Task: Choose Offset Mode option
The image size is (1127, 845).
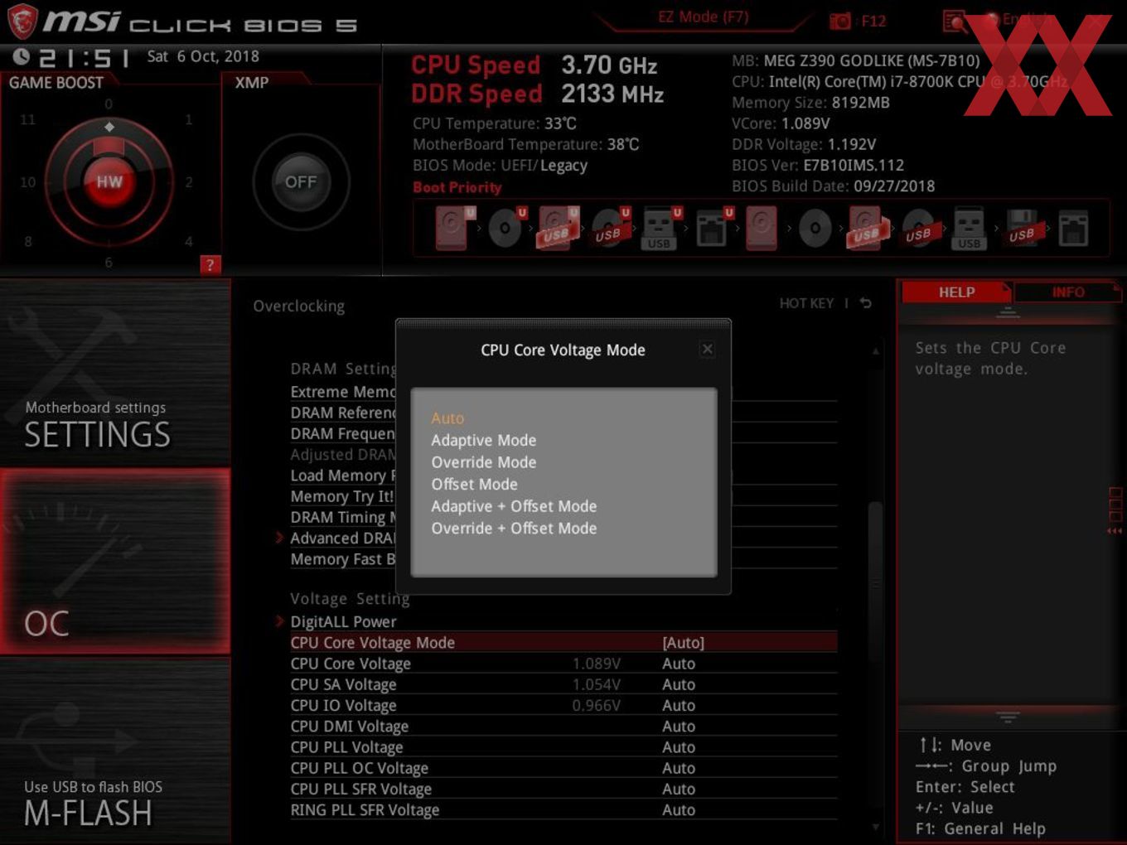Action: [x=474, y=484]
